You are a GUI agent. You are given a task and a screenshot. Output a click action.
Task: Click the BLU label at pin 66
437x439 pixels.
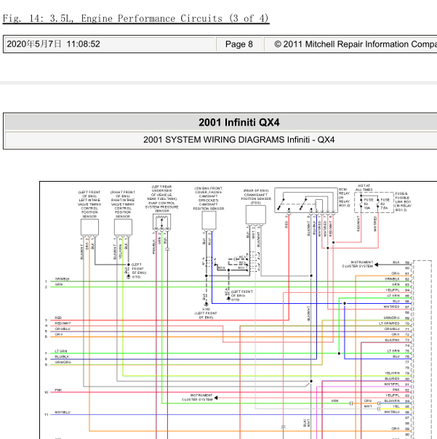point(396,301)
